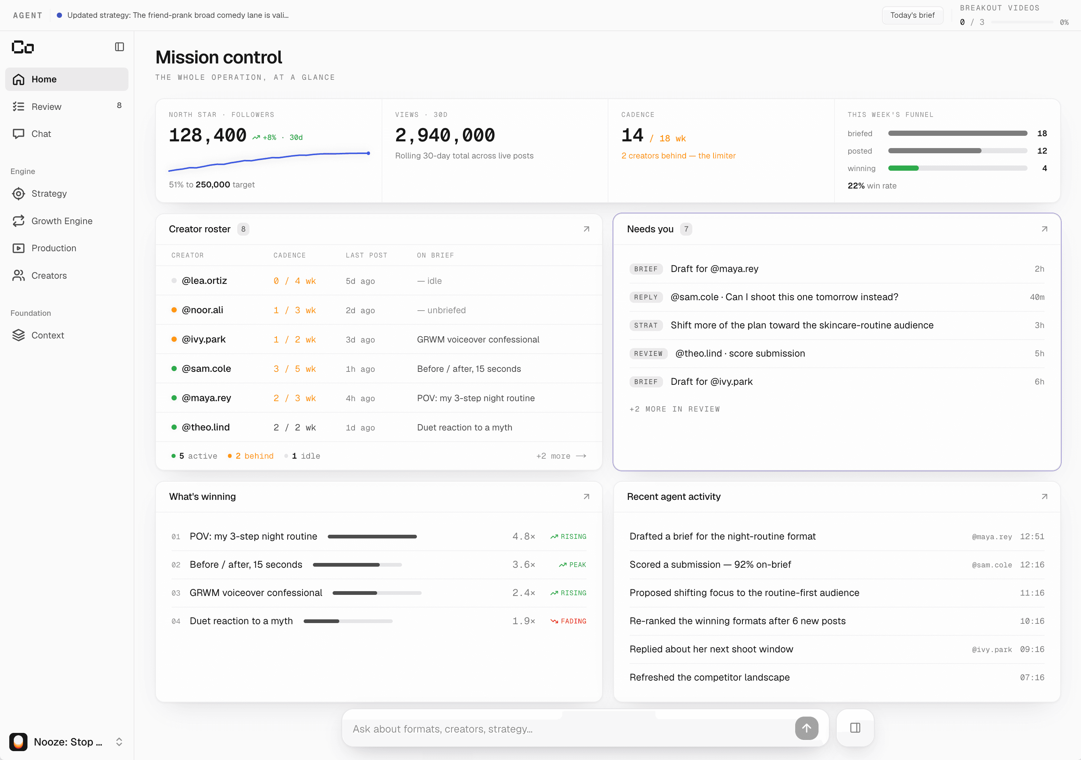Expand the Needs you card arrow
This screenshot has width=1081, height=760.
coord(1044,229)
